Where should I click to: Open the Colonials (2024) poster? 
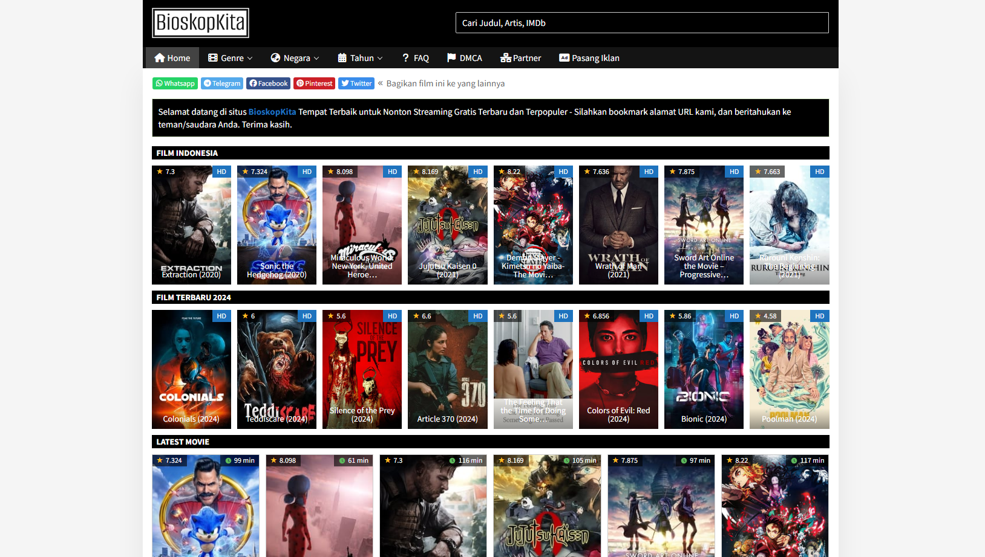tap(191, 369)
